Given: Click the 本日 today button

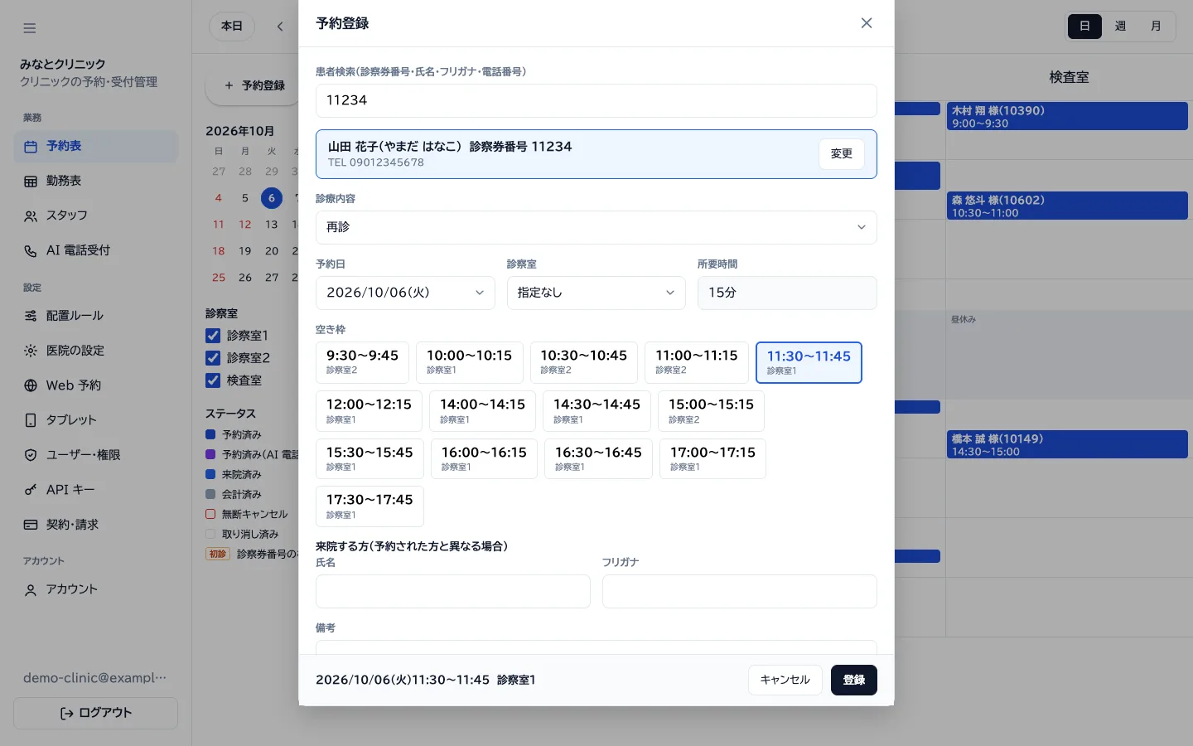Looking at the screenshot, I should [x=232, y=27].
